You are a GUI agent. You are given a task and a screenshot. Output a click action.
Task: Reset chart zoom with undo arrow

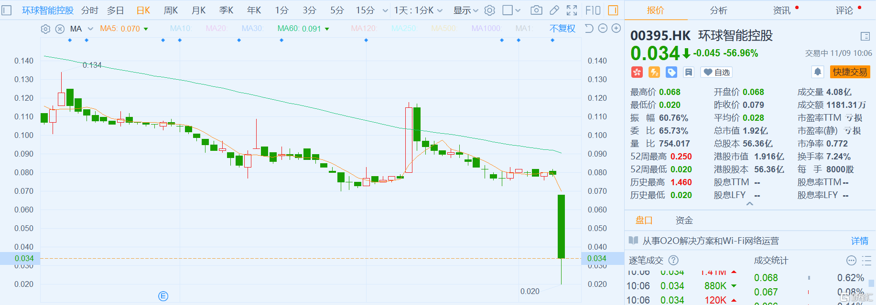pos(589,29)
